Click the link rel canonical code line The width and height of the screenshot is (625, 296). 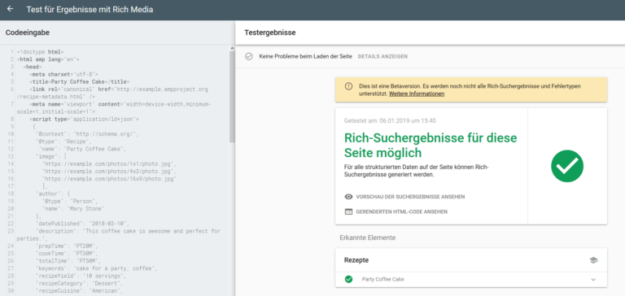point(112,93)
